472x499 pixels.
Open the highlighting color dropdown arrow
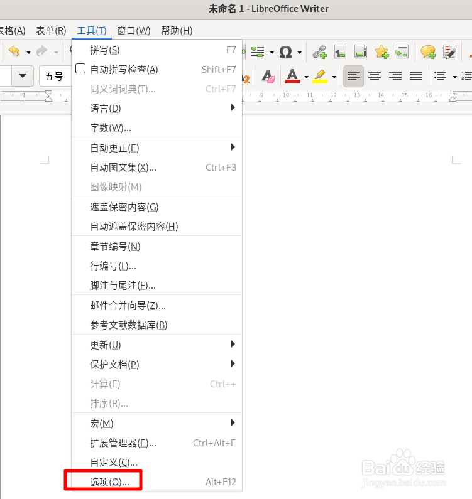pos(334,77)
